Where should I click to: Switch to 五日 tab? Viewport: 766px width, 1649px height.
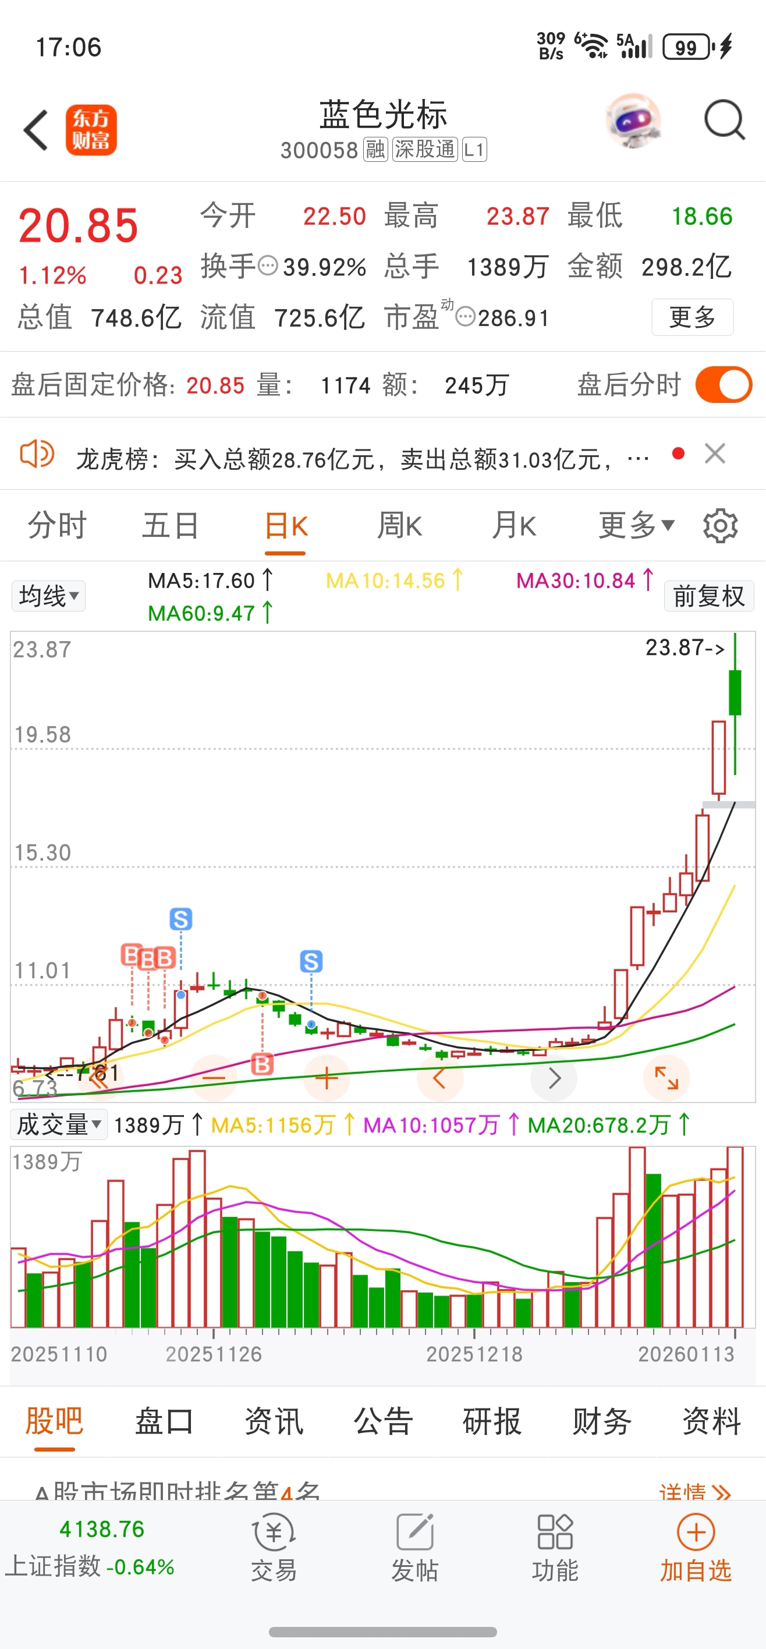(170, 526)
